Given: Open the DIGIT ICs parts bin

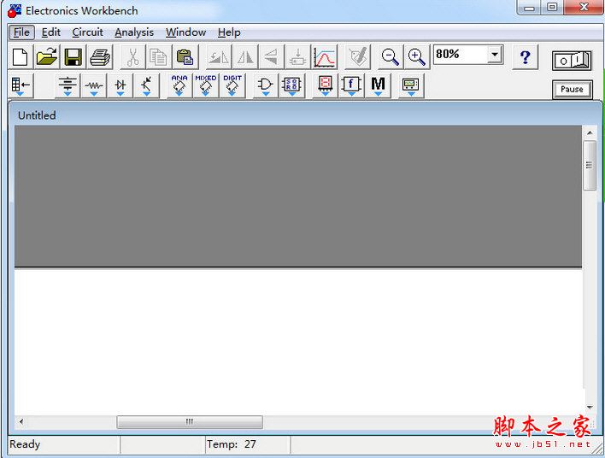Looking at the screenshot, I should pyautogui.click(x=232, y=85).
